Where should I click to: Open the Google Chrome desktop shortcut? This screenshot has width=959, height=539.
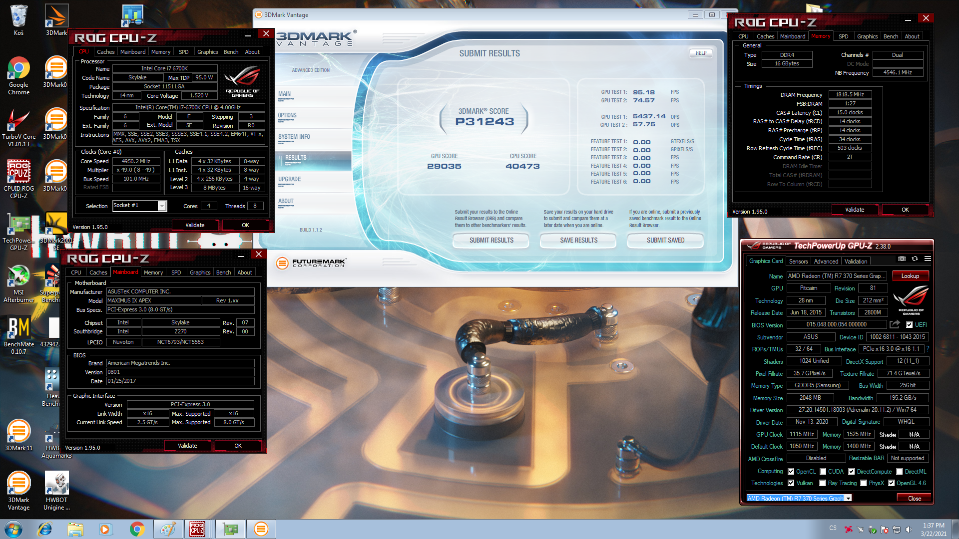[x=18, y=76]
